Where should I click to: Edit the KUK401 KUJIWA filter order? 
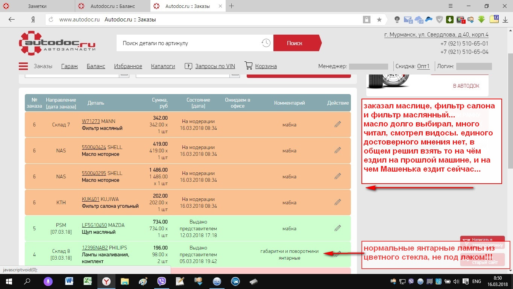point(338,202)
